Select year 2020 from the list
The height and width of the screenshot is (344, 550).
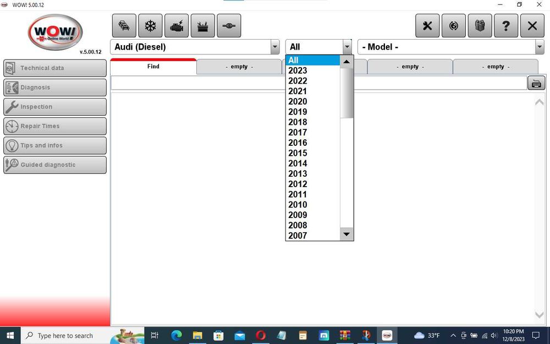[313, 101]
